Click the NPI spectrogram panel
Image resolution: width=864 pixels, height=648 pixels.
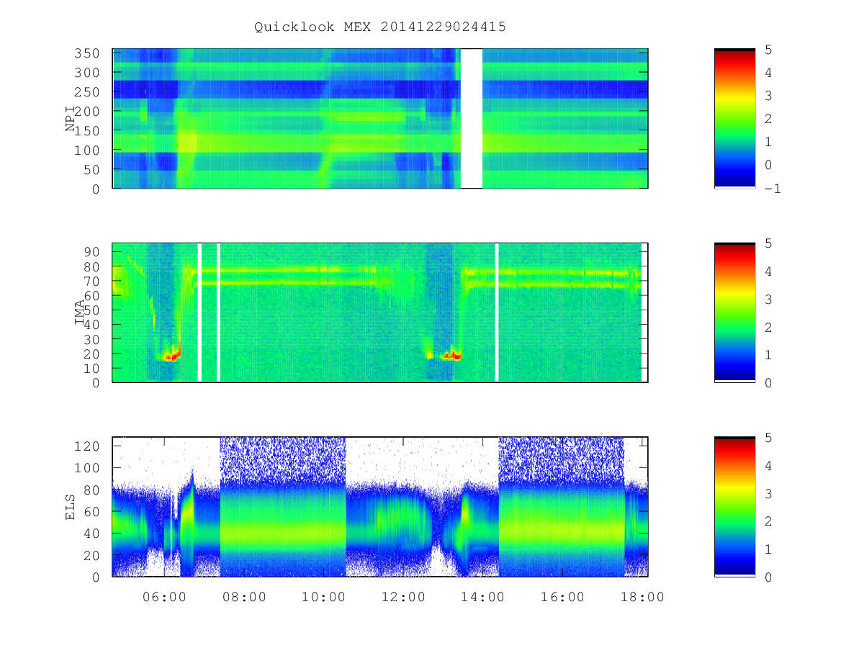[x=380, y=119]
